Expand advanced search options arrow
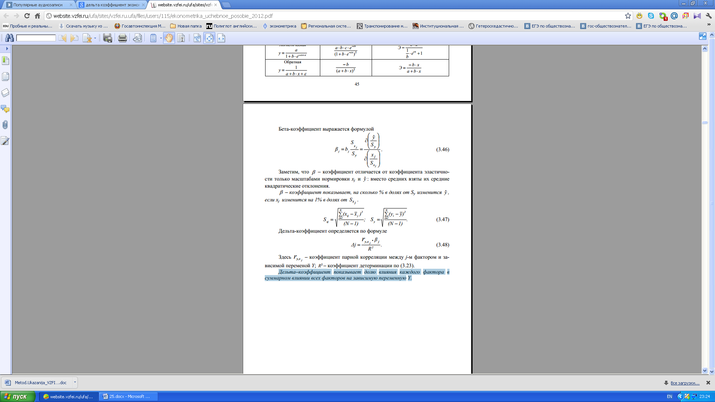715x402 pixels. click(x=95, y=38)
